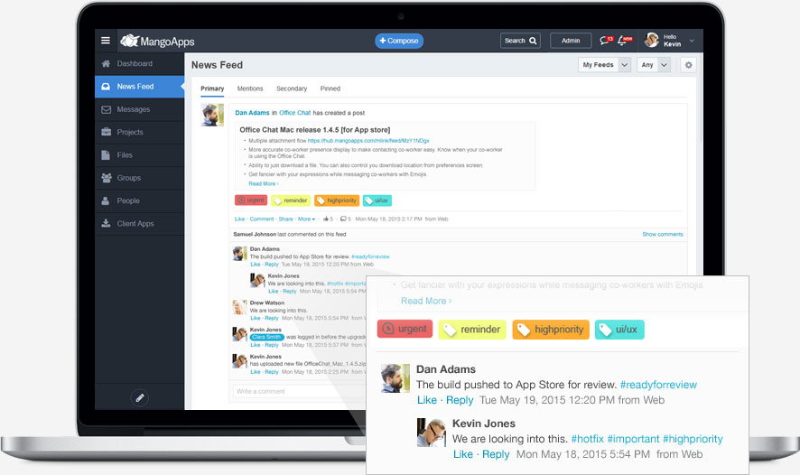Open the chat notifications icon with badge 13
This screenshot has height=475, width=800.
click(x=606, y=41)
